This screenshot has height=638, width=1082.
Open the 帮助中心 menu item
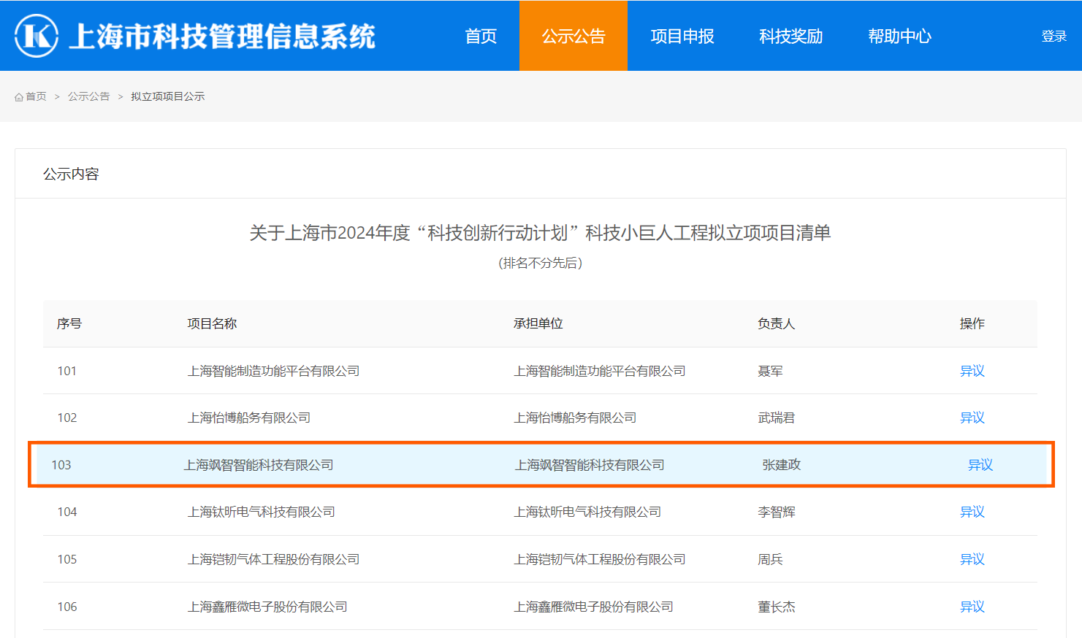(x=899, y=36)
